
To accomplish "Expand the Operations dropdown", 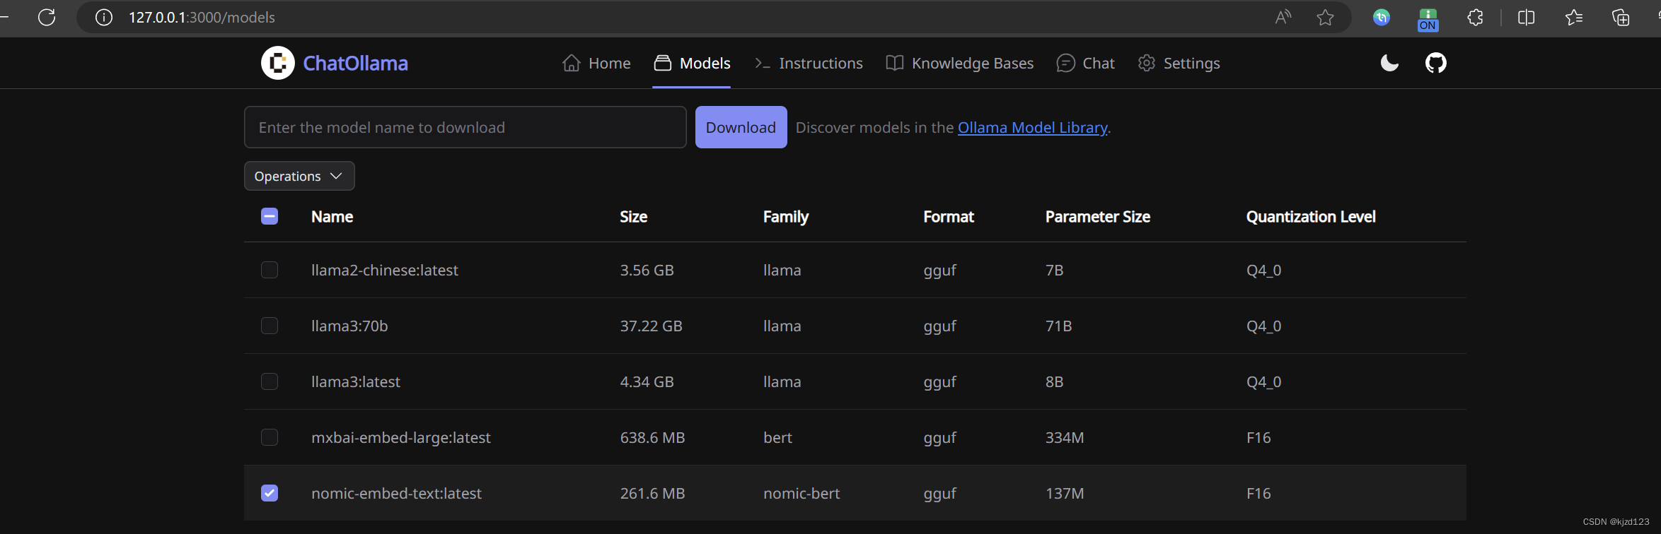I will click(299, 176).
